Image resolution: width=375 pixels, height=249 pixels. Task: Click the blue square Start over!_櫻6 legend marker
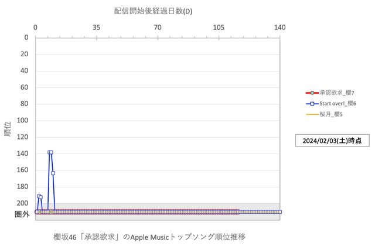tap(312, 103)
